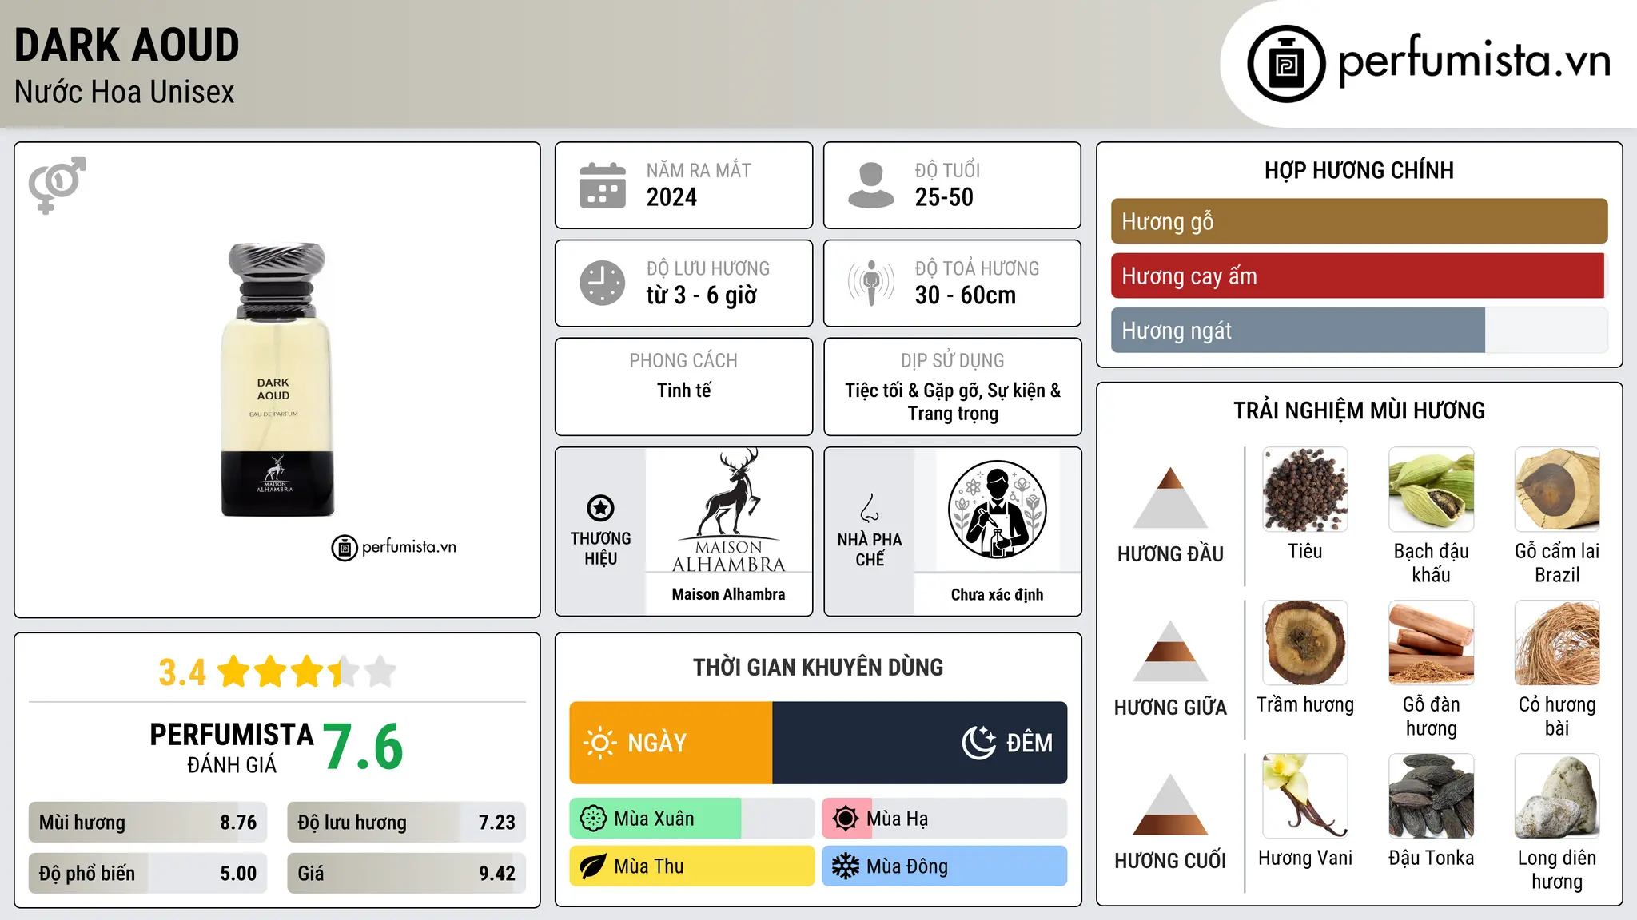Screen dimensions: 1637x920
Task: Click the flower icon for Mùa Xuân
Action: (x=593, y=819)
